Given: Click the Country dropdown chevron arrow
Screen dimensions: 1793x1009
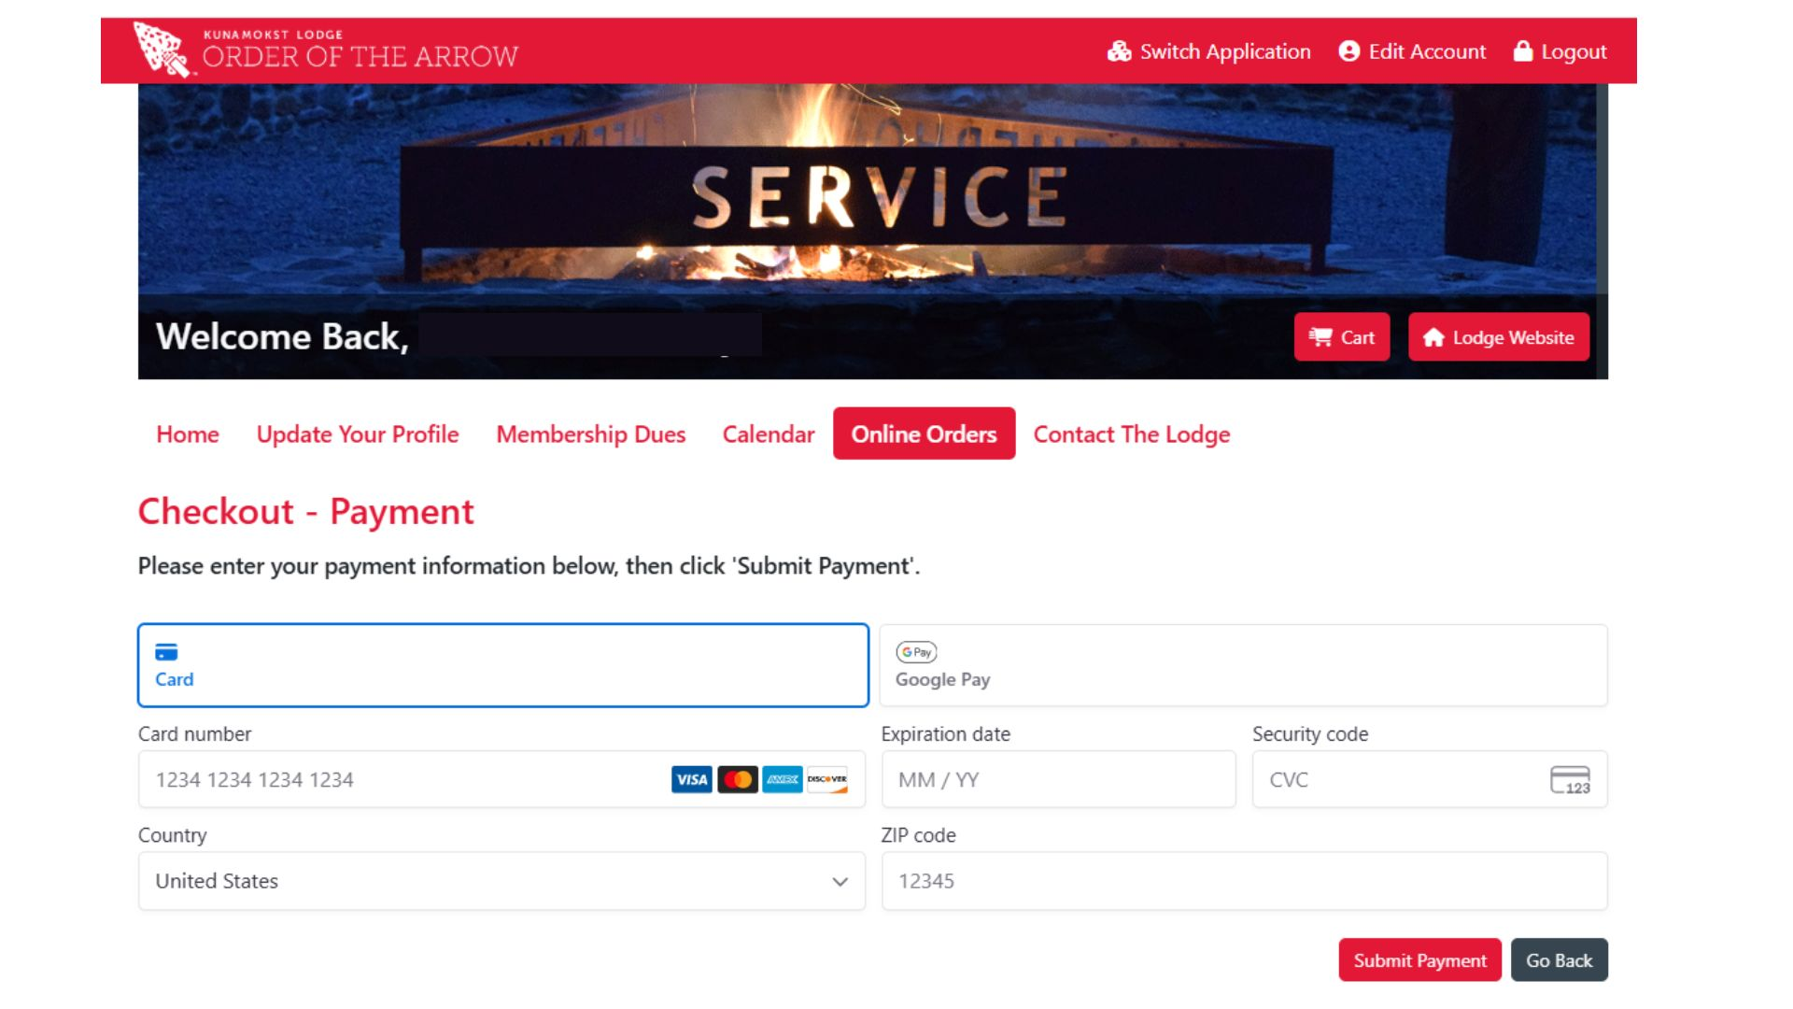Looking at the screenshot, I should (840, 881).
